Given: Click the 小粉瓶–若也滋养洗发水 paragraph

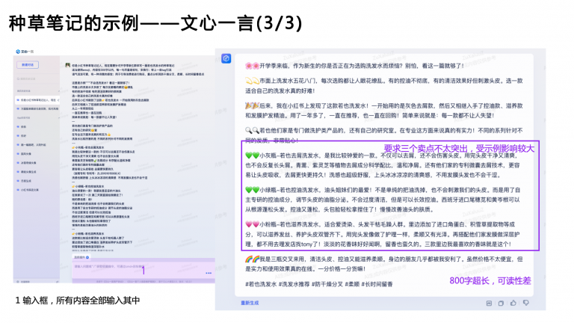Looking at the screenshot, I should click(383, 234).
